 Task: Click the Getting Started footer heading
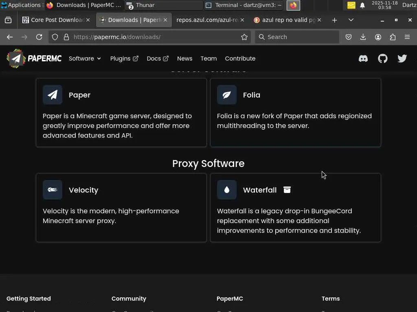(x=29, y=299)
